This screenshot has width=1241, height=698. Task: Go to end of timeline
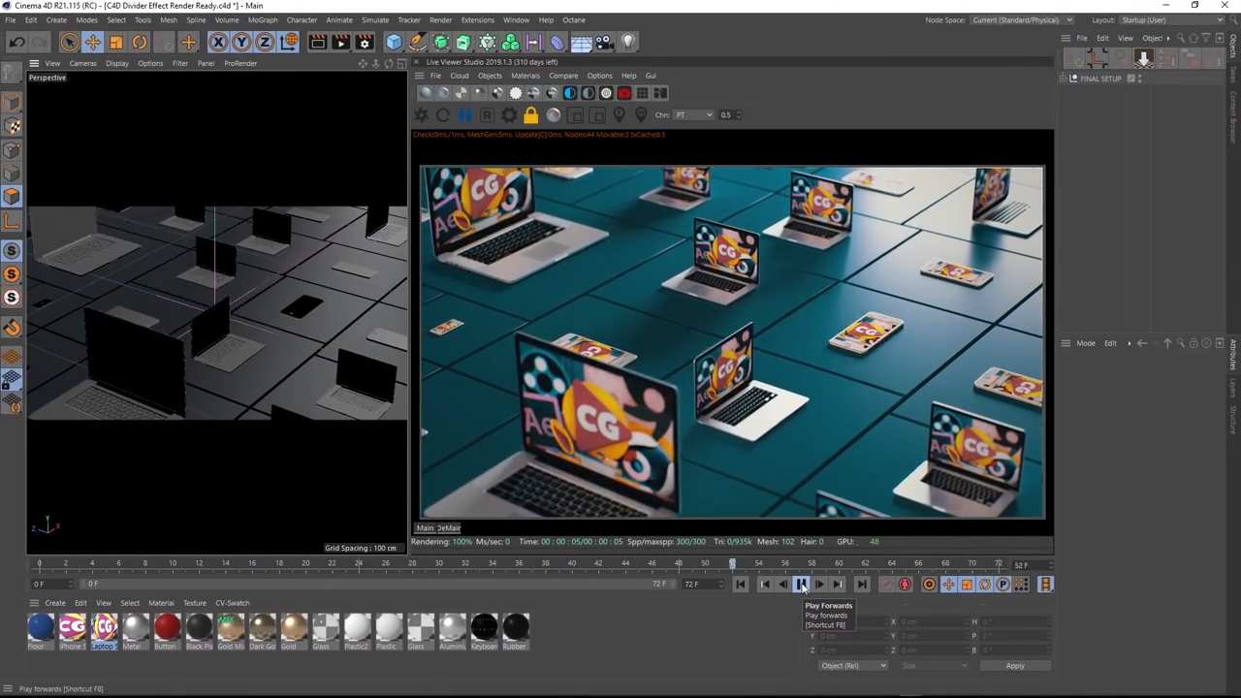[x=862, y=585]
